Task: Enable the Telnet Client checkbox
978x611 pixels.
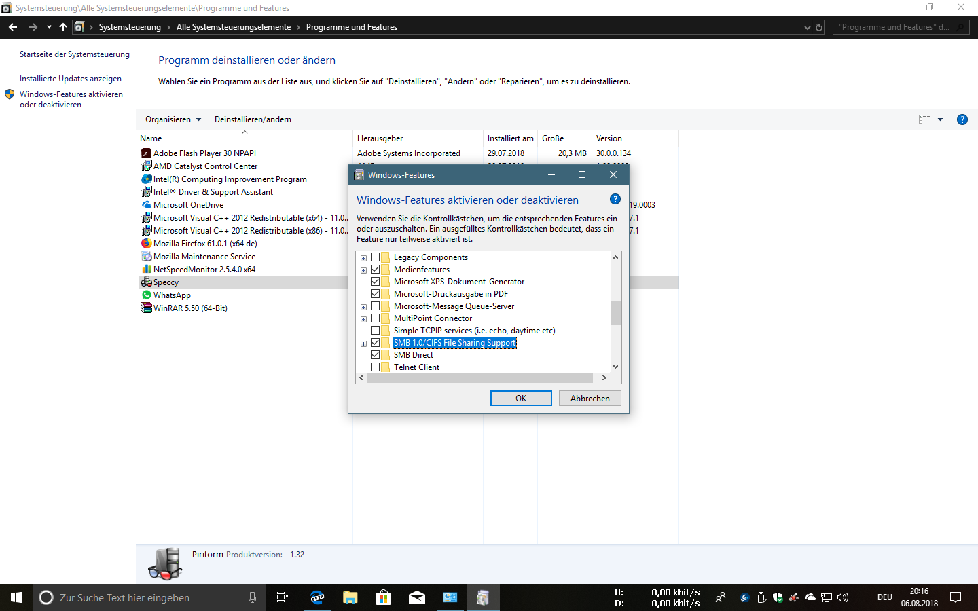Action: click(375, 367)
